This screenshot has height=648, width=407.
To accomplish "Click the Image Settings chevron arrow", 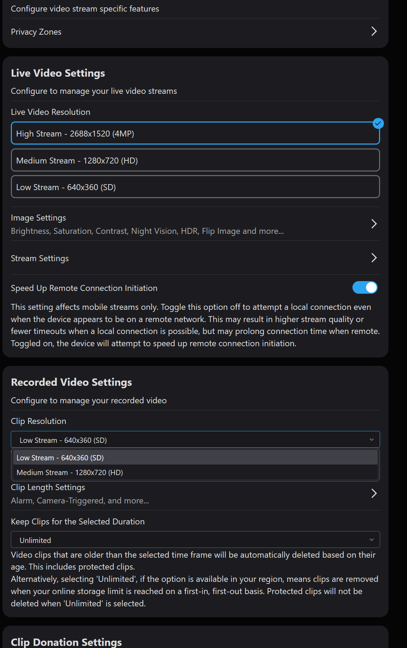I will (x=374, y=224).
